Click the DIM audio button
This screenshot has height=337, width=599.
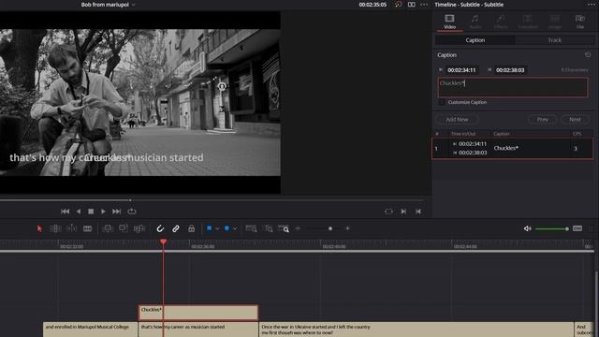coord(577,228)
